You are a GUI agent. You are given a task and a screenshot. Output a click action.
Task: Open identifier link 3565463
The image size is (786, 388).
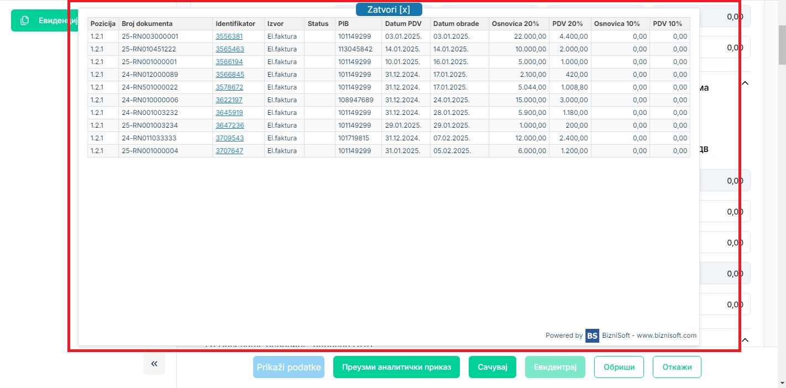pos(229,49)
